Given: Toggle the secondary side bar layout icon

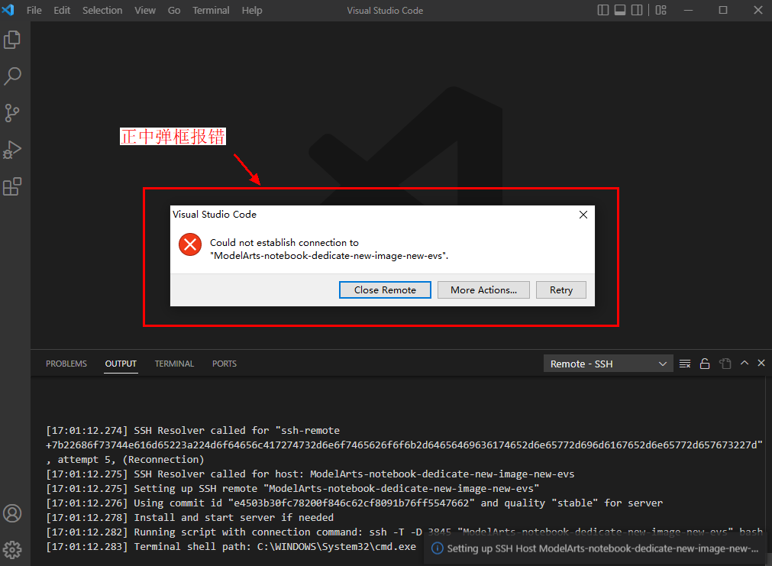Looking at the screenshot, I should 637,10.
